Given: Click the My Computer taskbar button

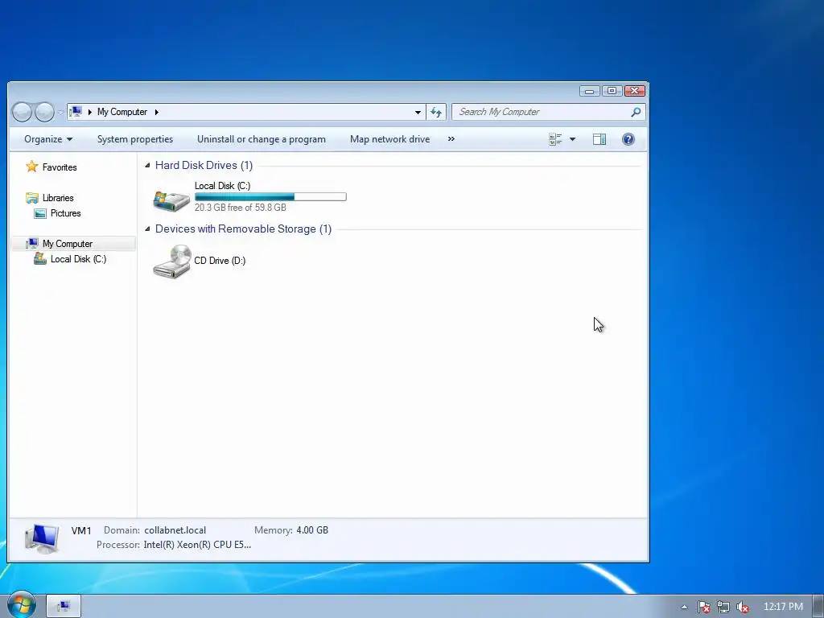Looking at the screenshot, I should click(64, 607).
